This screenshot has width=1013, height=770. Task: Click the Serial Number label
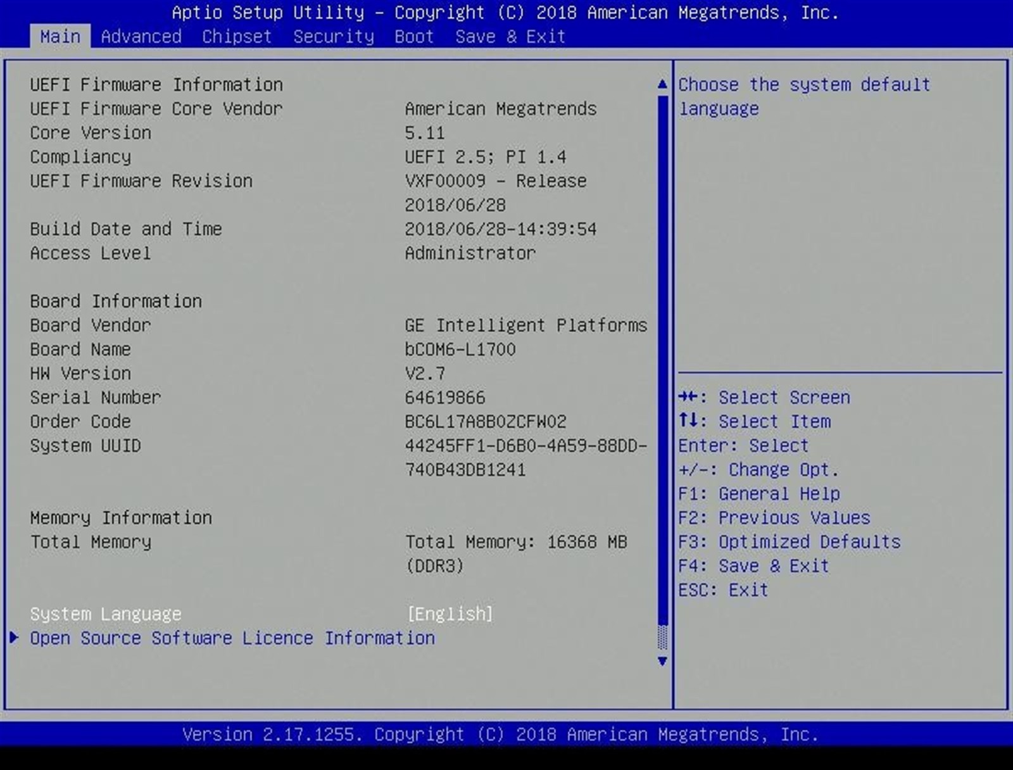[x=96, y=397]
